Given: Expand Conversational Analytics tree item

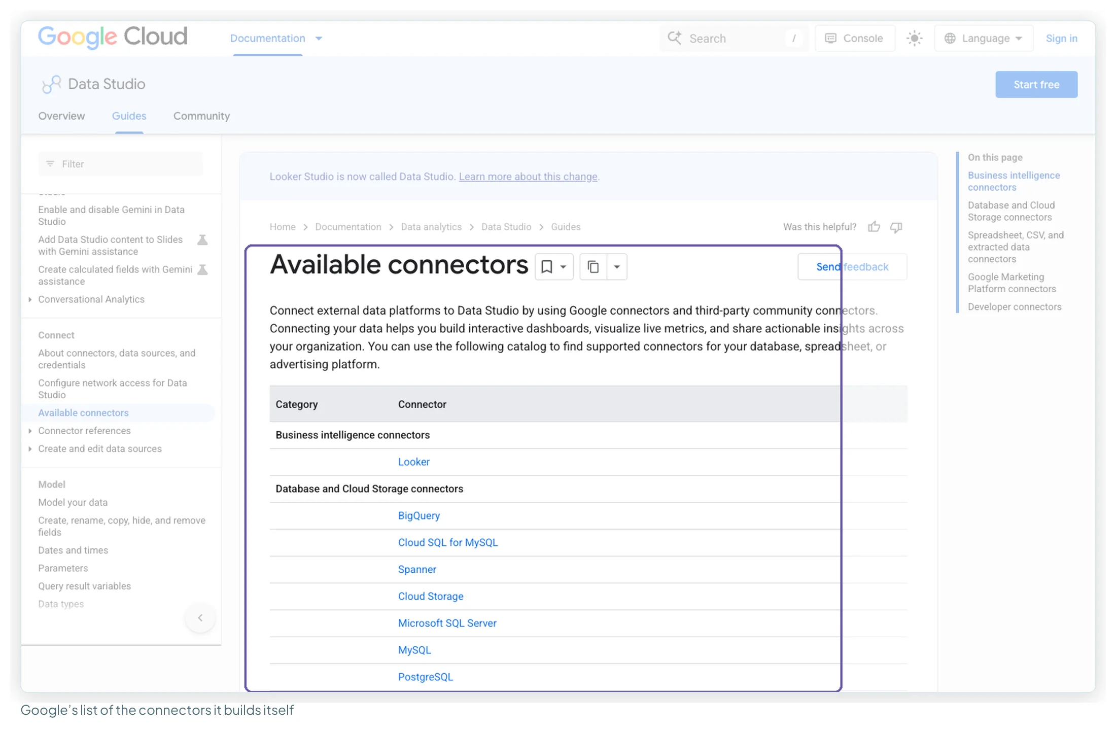Looking at the screenshot, I should pyautogui.click(x=30, y=299).
